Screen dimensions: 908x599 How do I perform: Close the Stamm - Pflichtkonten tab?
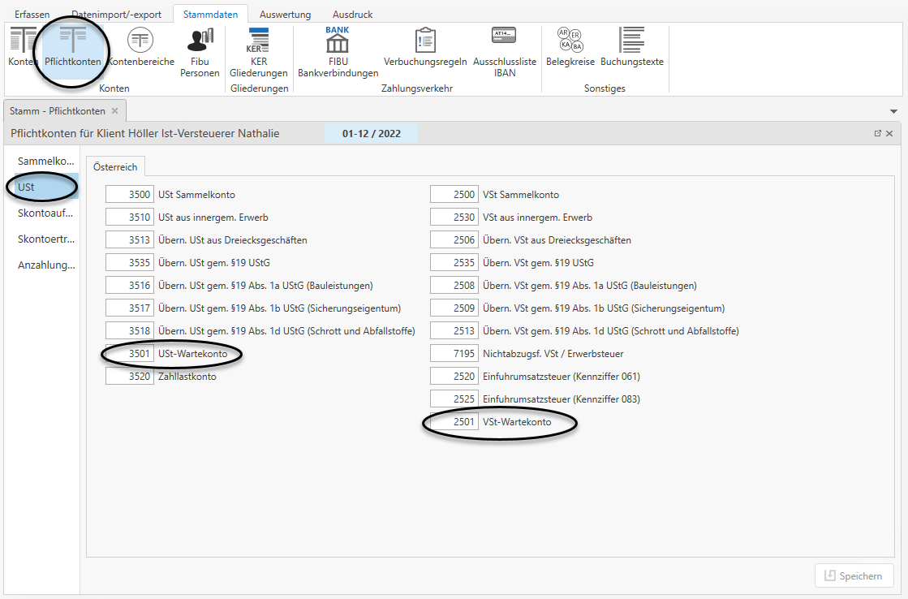click(x=114, y=111)
